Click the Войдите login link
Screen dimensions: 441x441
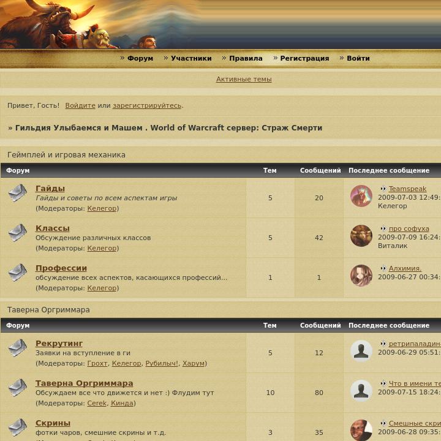point(80,105)
